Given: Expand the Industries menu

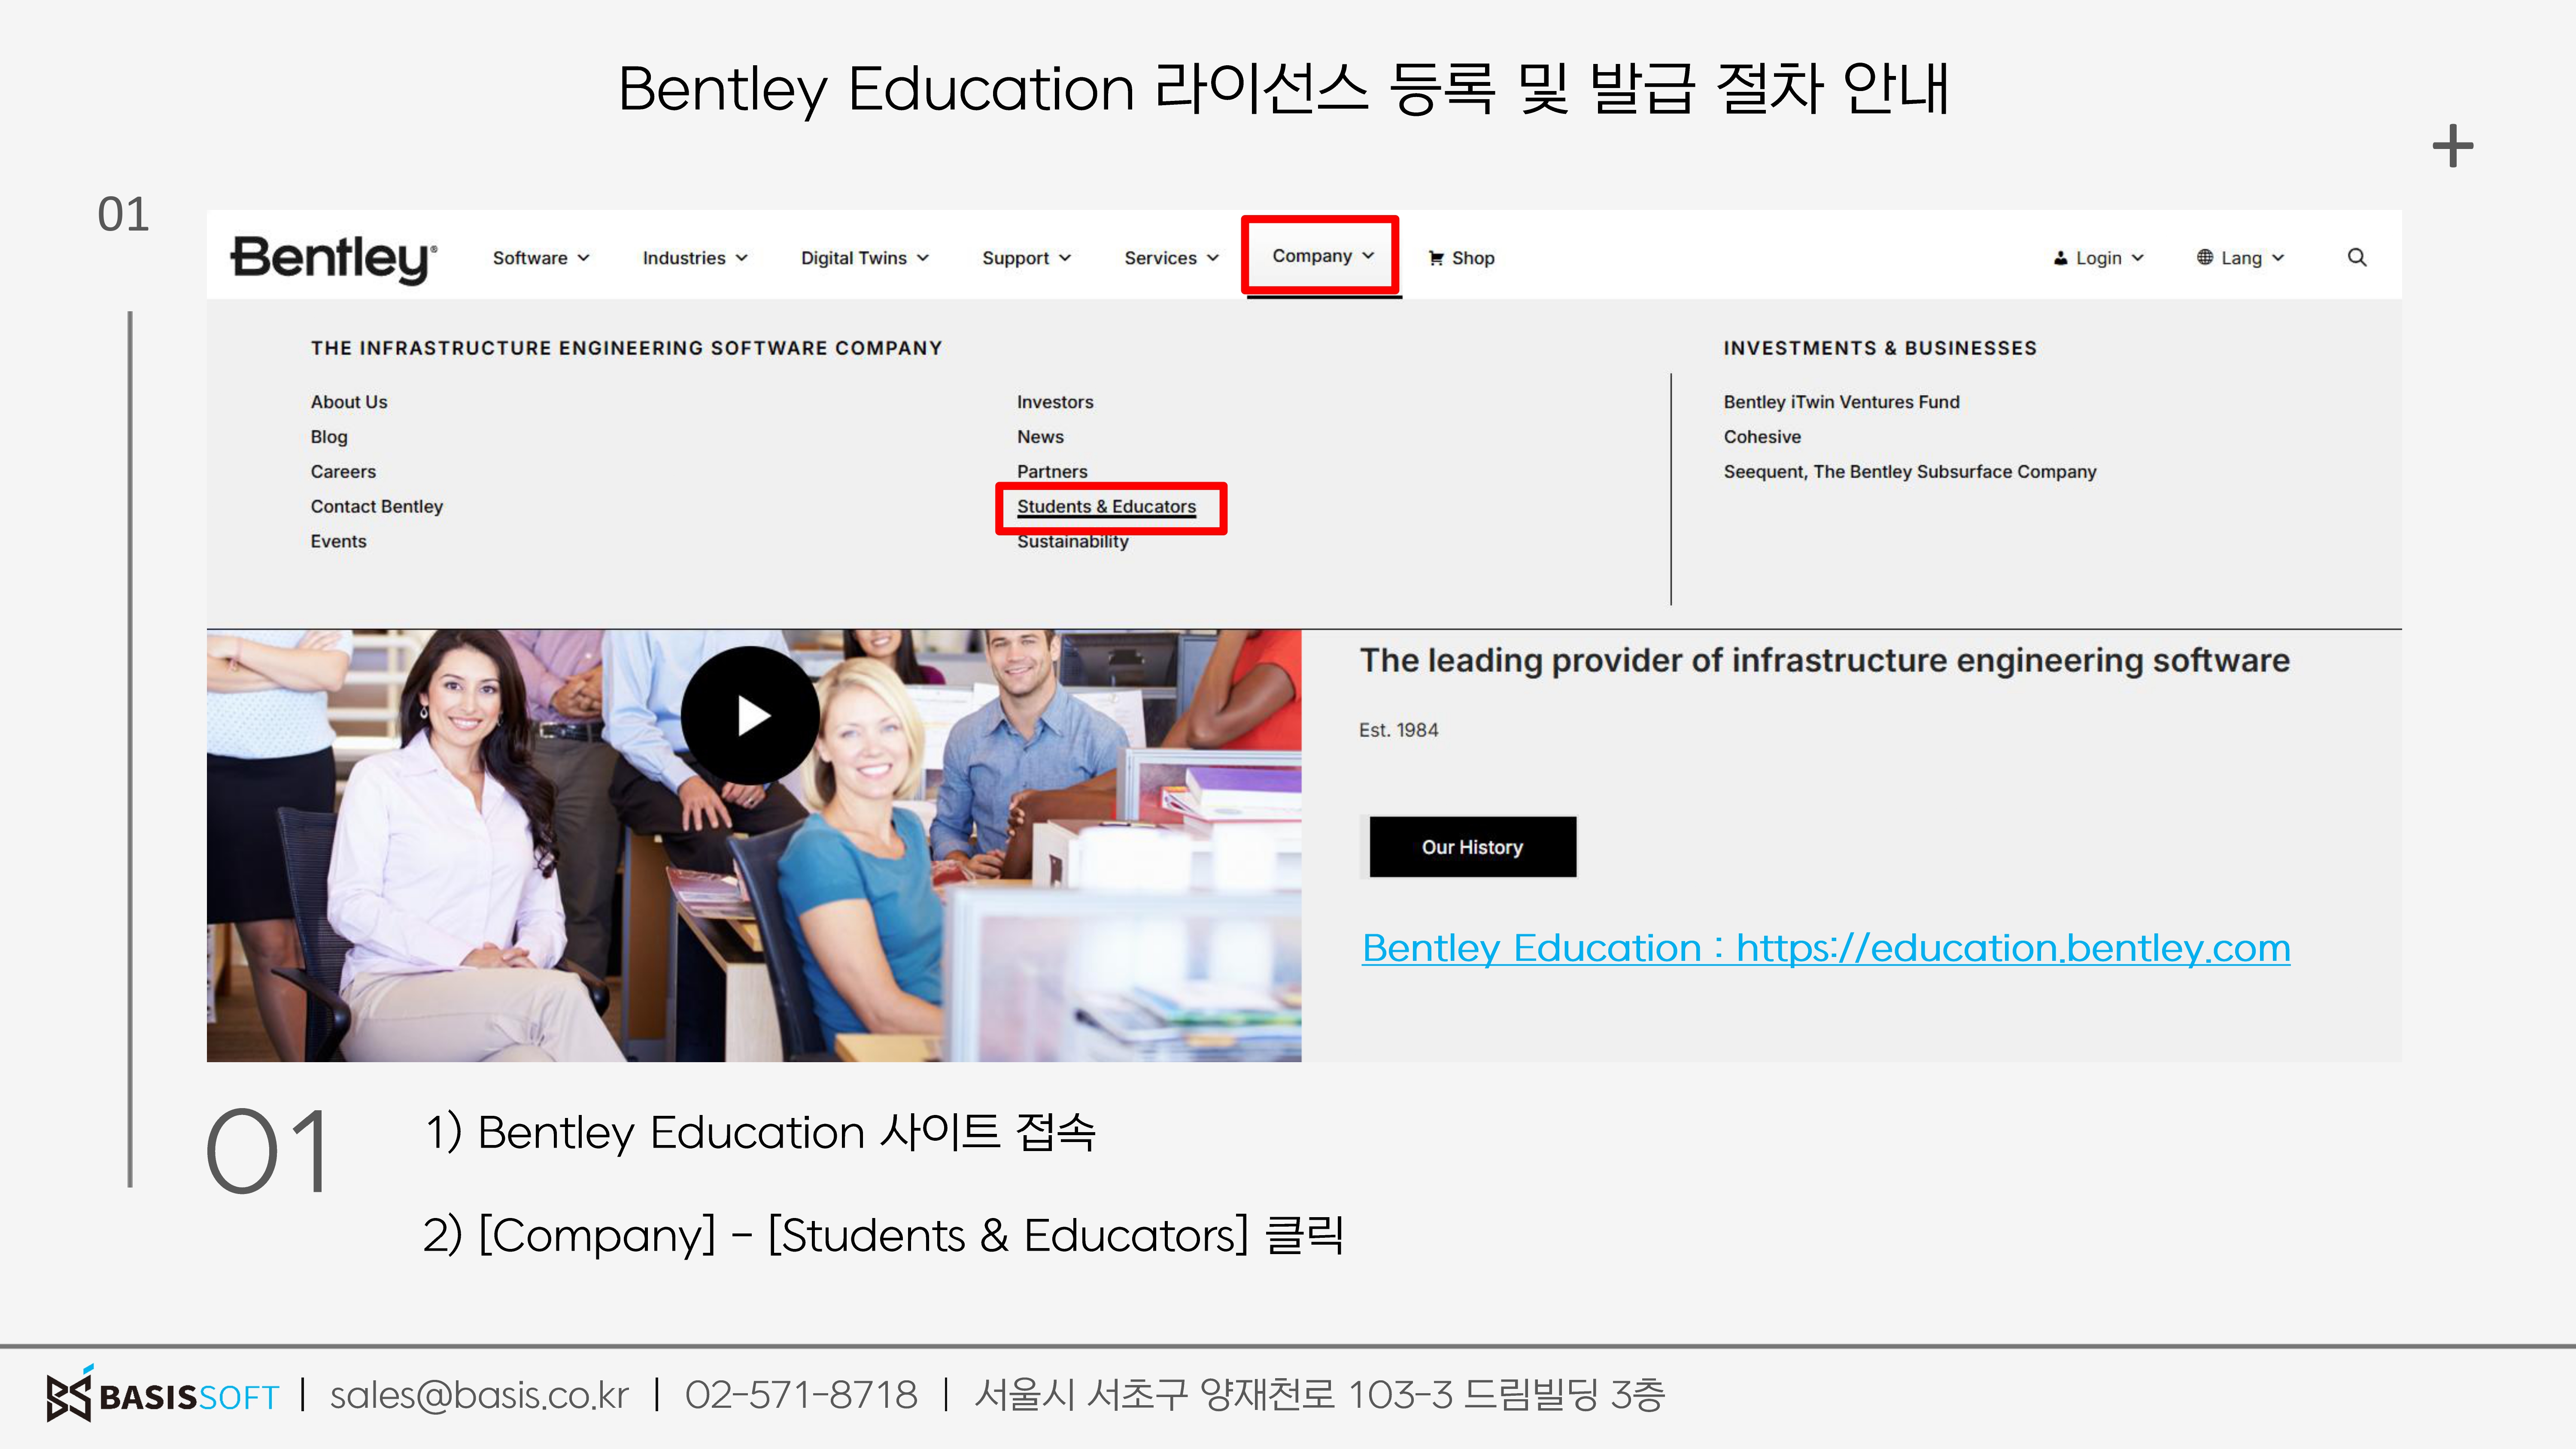Looking at the screenshot, I should pyautogui.click(x=695, y=258).
